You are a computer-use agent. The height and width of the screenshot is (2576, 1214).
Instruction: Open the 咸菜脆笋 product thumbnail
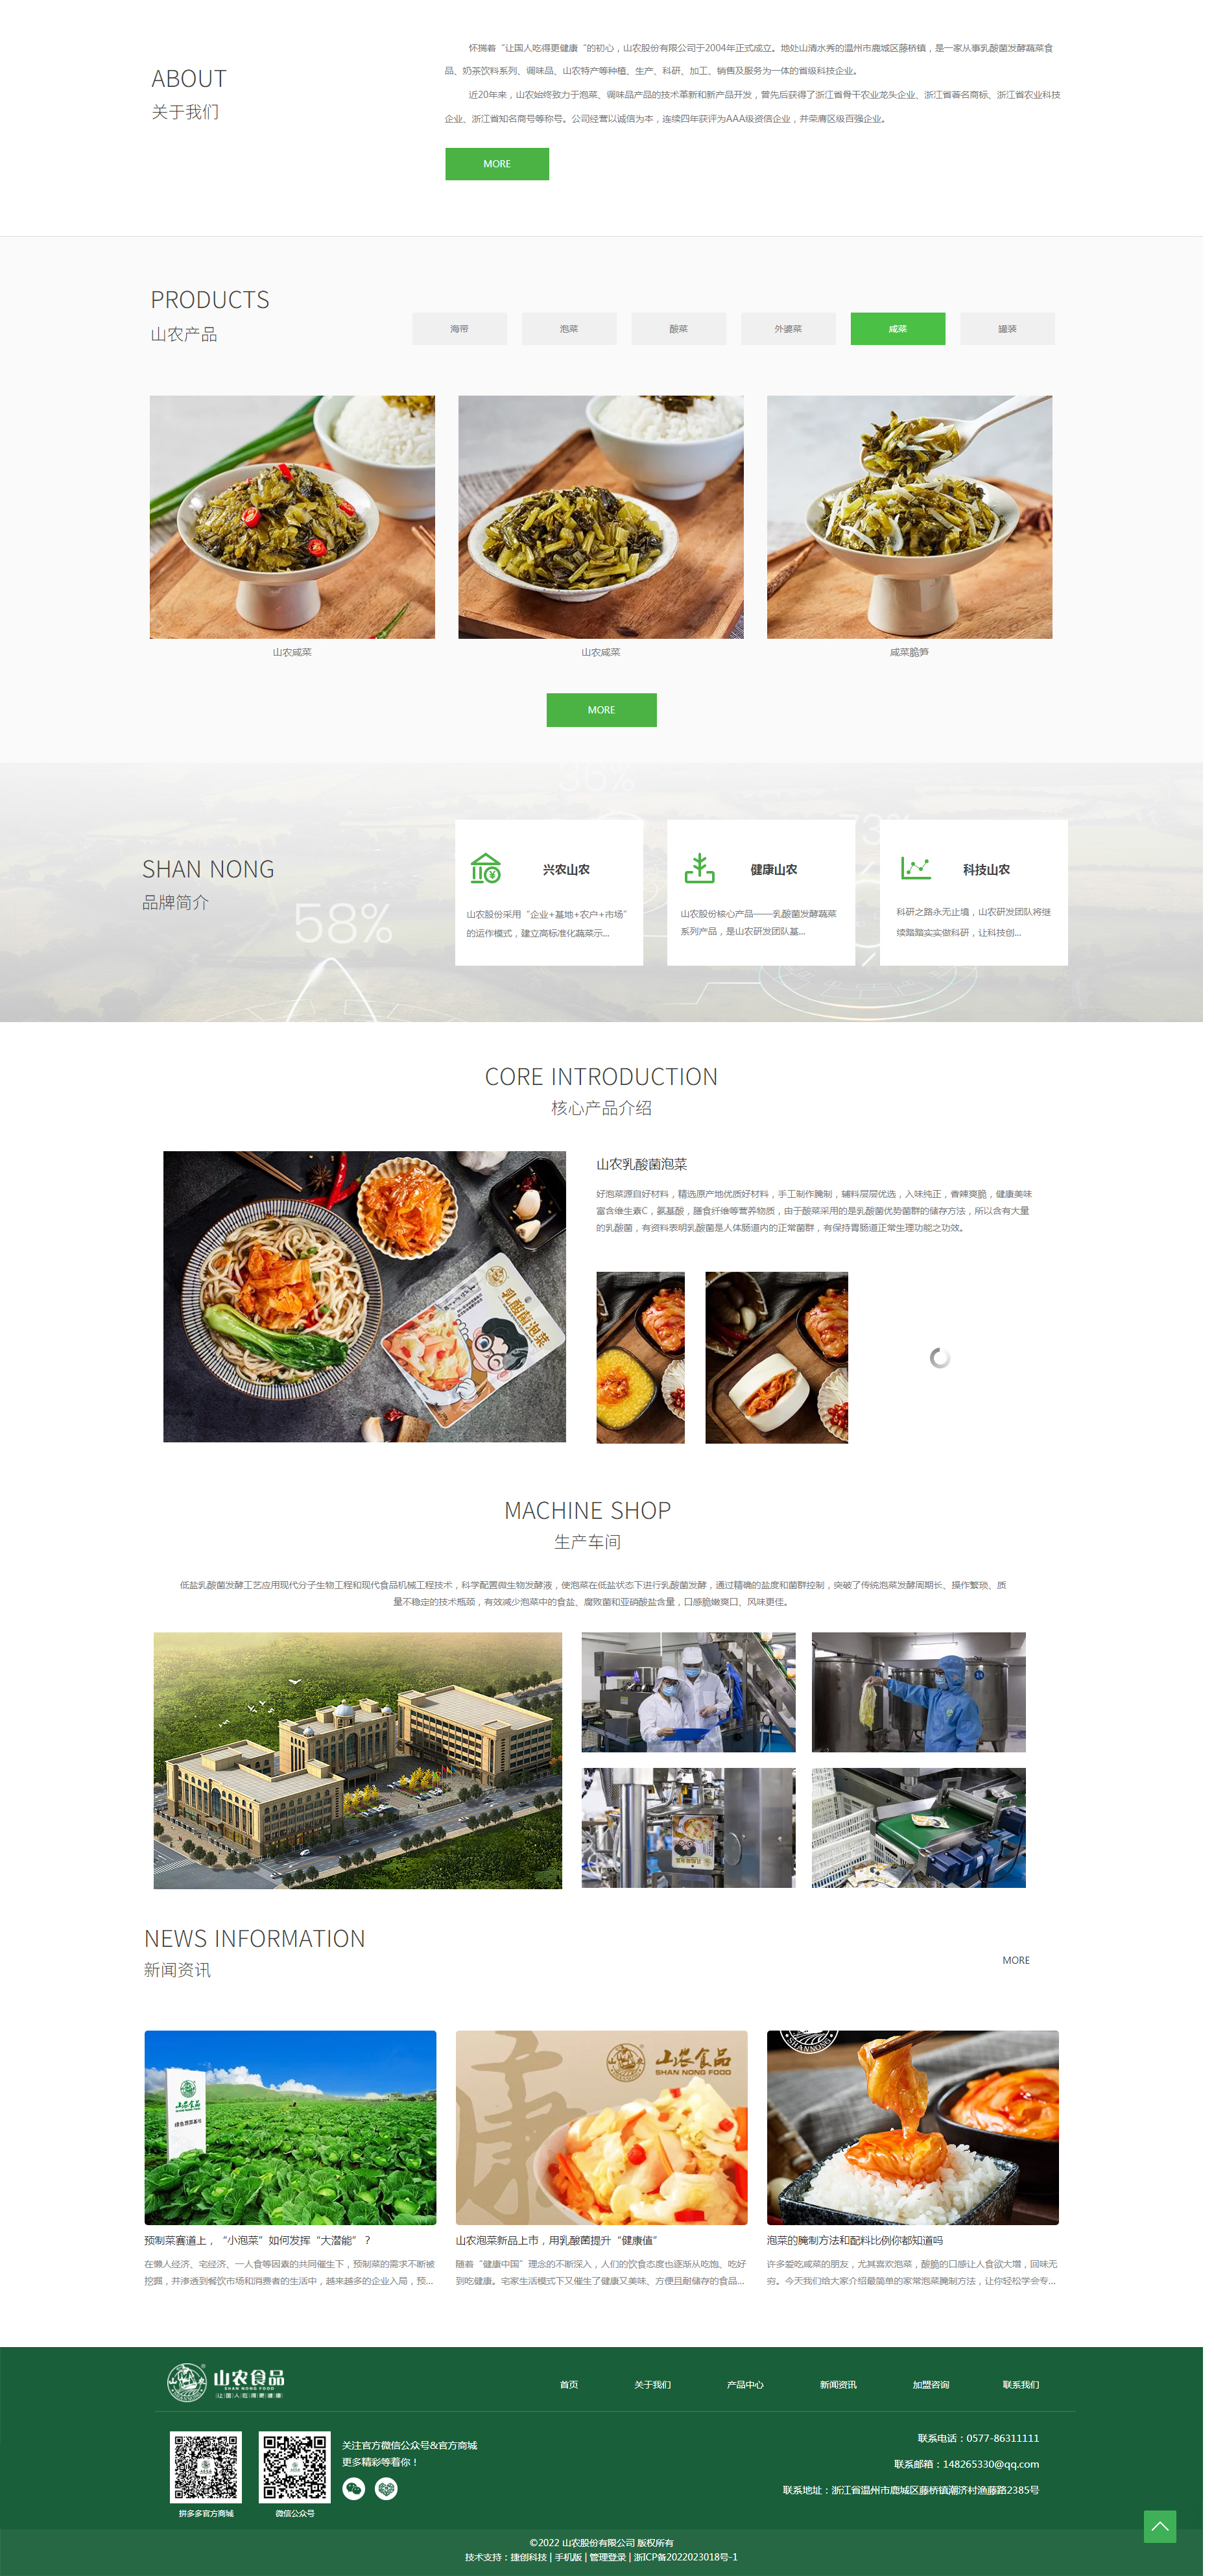click(x=909, y=517)
